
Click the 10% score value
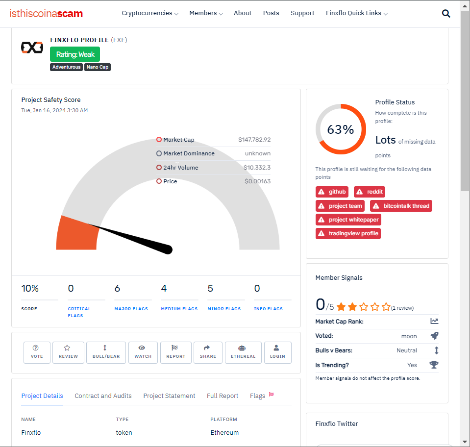pos(30,288)
